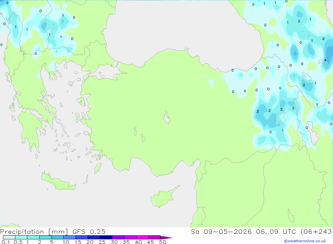
Task: Click the 2–5 mm legend swatch
Action: [45, 237]
